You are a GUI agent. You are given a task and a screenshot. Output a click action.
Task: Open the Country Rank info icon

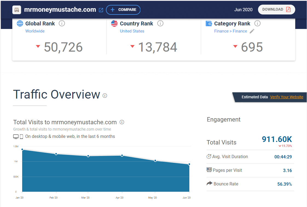160,23
